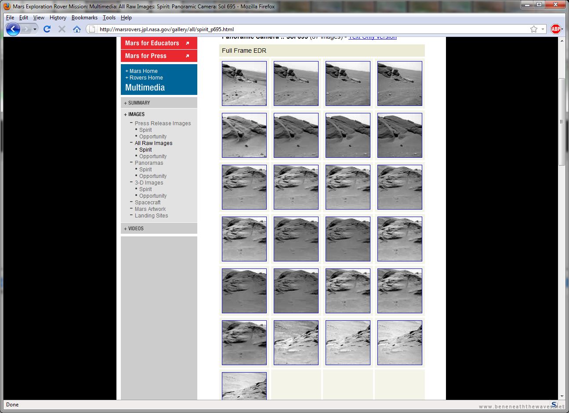
Task: Go to the browser Home page icon
Action: pos(77,29)
